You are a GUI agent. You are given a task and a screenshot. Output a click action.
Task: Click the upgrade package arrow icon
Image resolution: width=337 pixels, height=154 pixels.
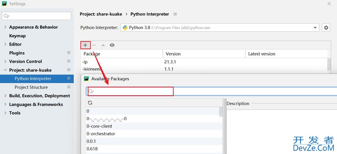pos(103,45)
